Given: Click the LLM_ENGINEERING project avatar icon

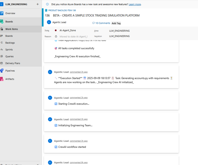Looking at the screenshot, I should 2,4.
